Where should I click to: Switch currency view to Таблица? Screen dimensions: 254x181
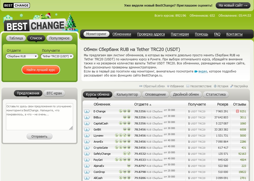(16, 38)
